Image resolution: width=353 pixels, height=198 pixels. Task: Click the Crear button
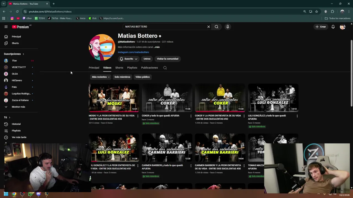pos(321,27)
